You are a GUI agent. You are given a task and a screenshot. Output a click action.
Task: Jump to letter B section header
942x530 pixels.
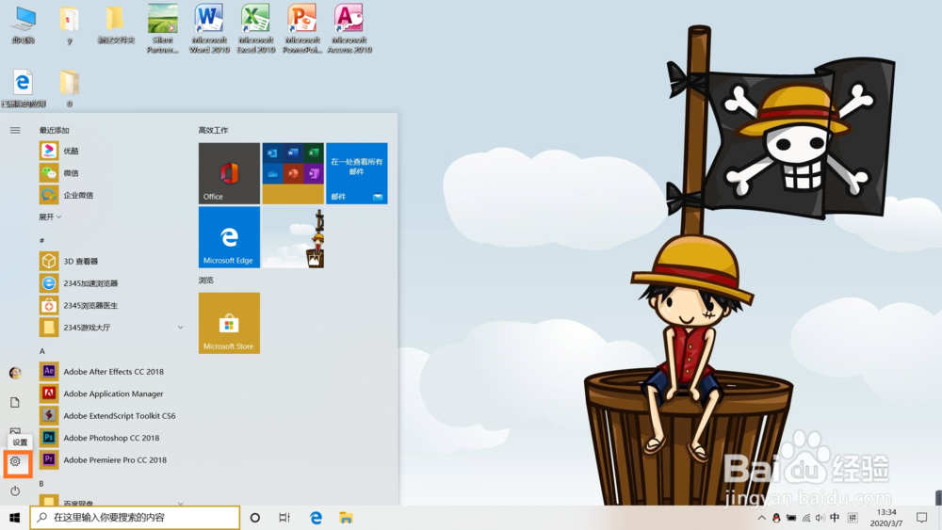pyautogui.click(x=42, y=483)
